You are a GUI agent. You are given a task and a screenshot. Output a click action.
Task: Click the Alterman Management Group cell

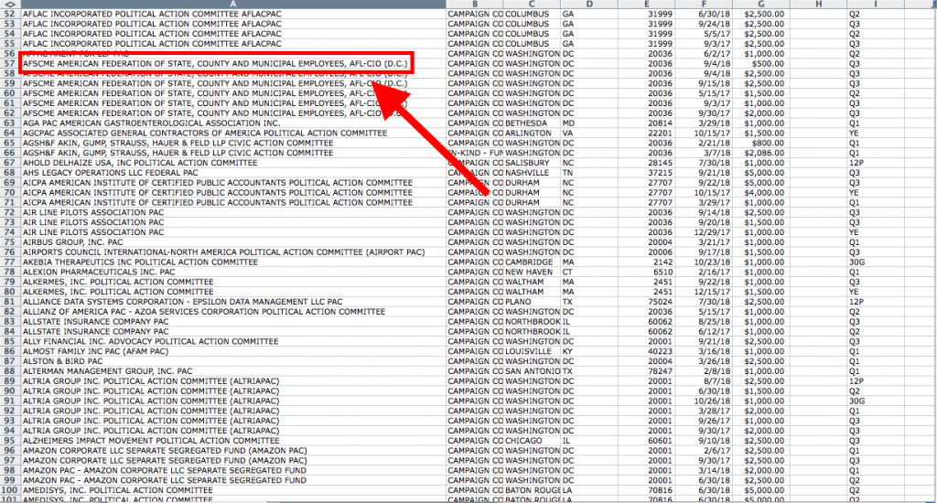pos(233,371)
